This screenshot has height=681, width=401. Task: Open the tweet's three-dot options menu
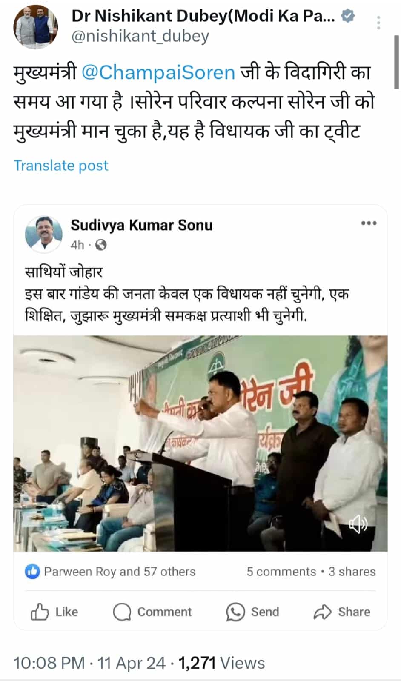[378, 22]
